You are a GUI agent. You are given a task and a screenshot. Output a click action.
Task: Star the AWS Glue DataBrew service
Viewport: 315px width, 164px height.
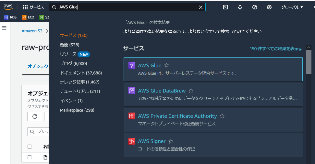pyautogui.click(x=191, y=91)
